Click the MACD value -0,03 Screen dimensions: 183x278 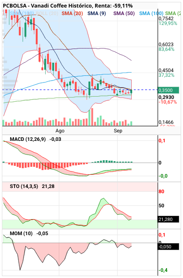tap(55, 139)
